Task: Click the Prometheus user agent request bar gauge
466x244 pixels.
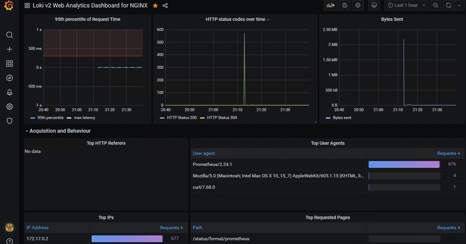Action: click(404, 164)
